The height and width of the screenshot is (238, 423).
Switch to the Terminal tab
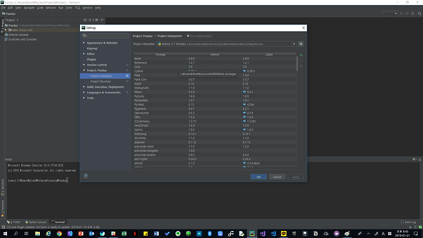58,222
